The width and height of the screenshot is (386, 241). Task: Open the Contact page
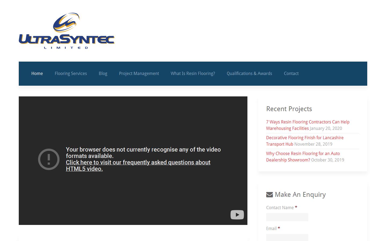click(x=291, y=73)
